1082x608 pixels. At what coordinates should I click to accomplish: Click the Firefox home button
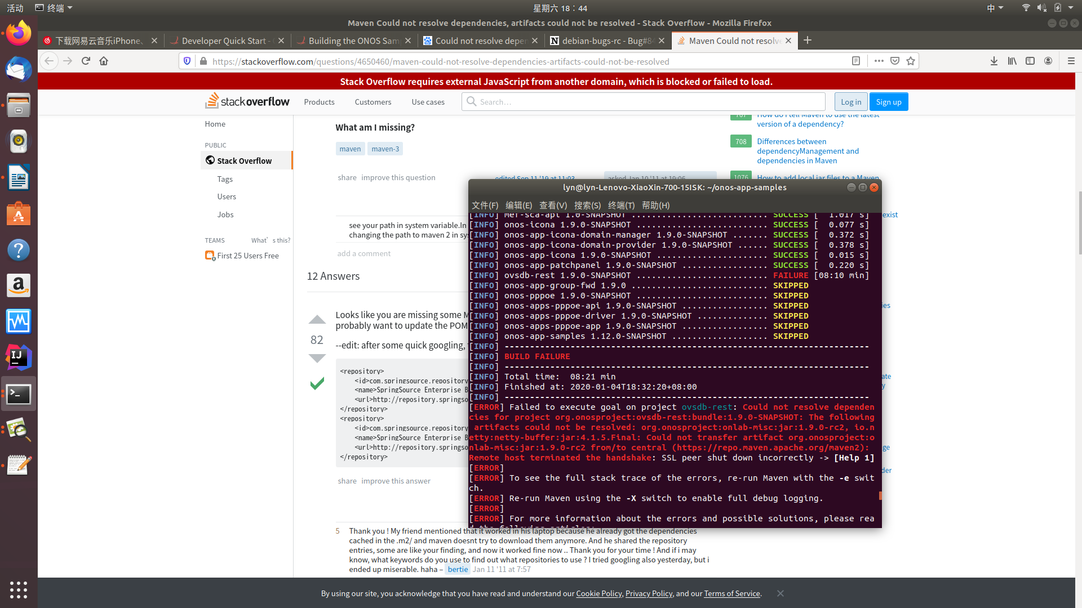point(104,61)
